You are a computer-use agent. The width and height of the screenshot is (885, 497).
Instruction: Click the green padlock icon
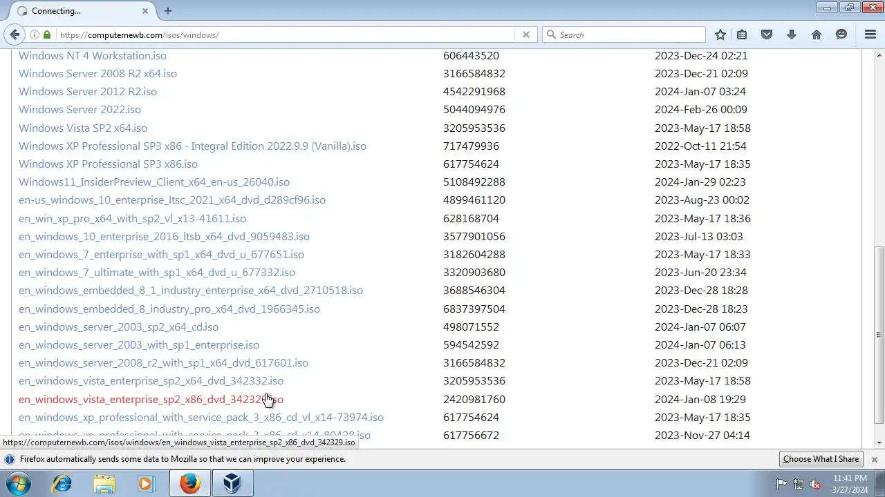point(47,35)
